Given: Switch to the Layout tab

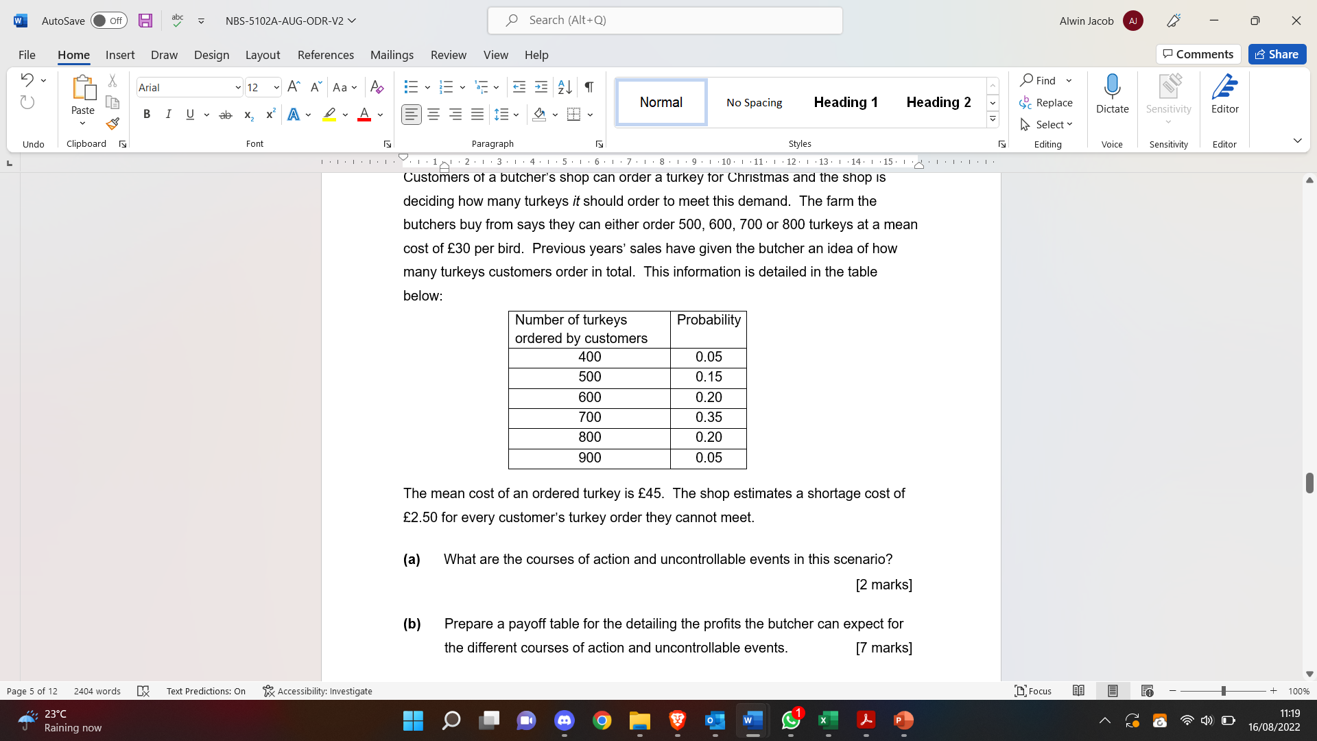Looking at the screenshot, I should [x=262, y=55].
